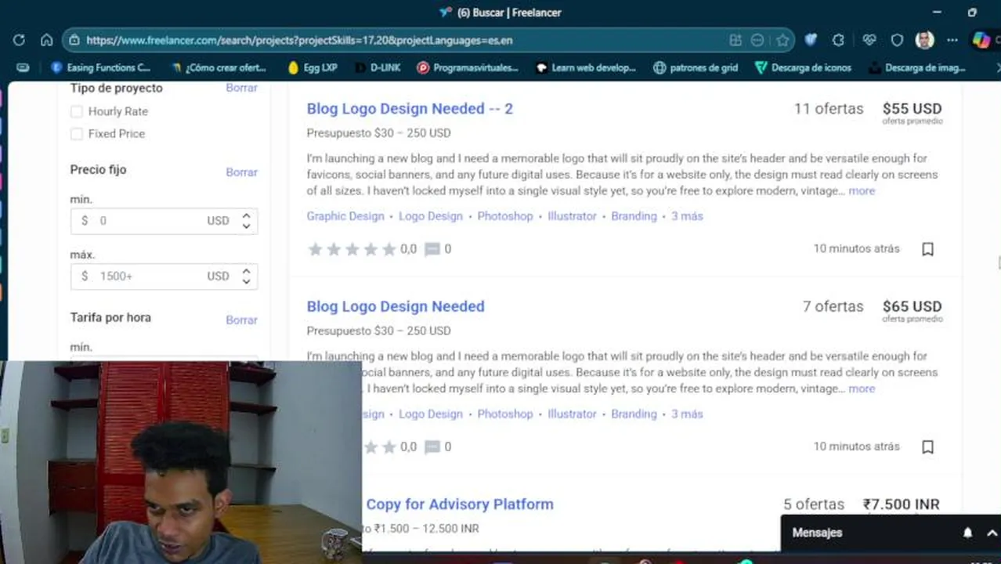View site info lock icon in address bar
Viewport: 1001px width, 564px height.
point(74,40)
